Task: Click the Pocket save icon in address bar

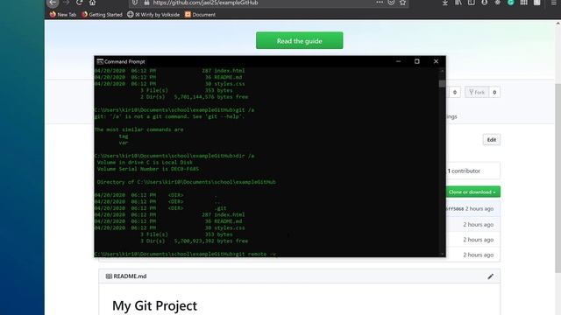Action: coord(391,3)
